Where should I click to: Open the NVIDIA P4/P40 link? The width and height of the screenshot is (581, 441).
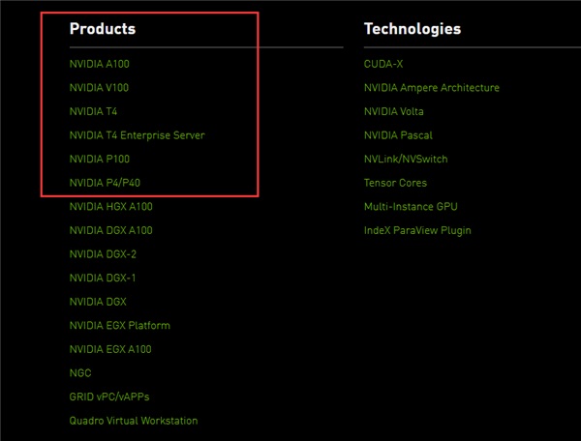click(x=106, y=183)
